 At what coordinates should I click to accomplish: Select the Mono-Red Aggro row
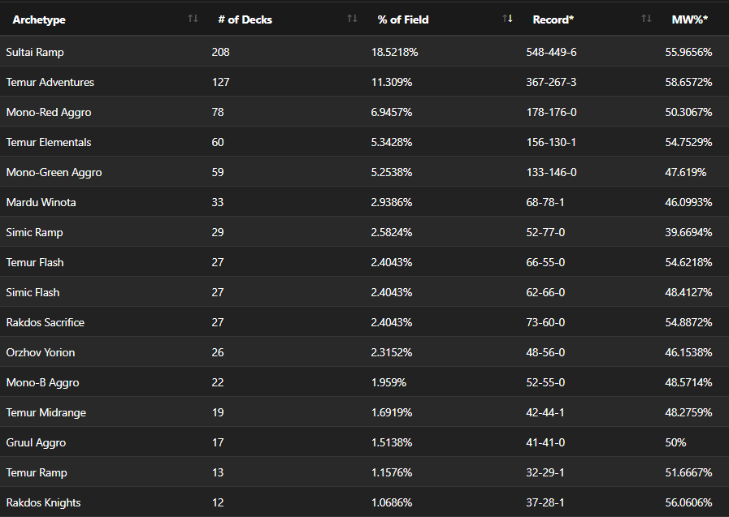click(x=48, y=112)
